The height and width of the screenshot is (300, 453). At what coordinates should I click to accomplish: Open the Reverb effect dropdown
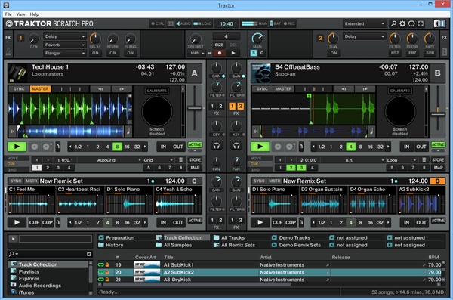point(65,45)
